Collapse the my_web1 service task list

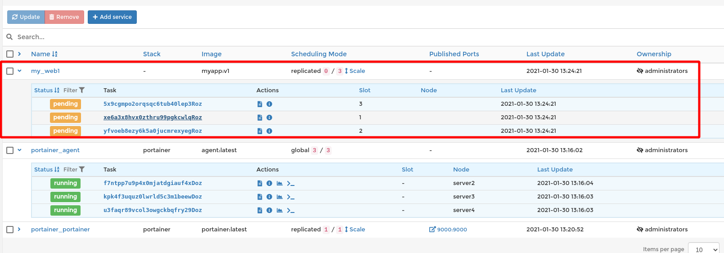19,71
